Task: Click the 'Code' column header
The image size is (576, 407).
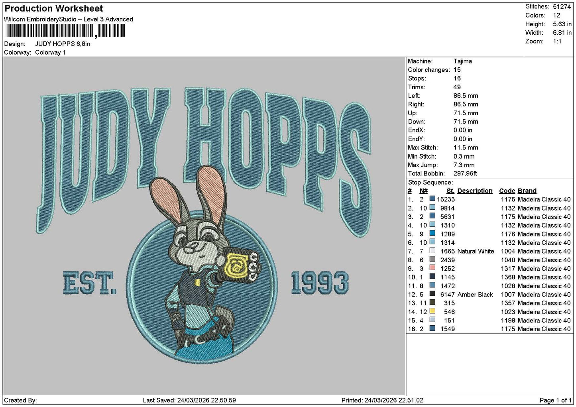Action: click(x=507, y=191)
